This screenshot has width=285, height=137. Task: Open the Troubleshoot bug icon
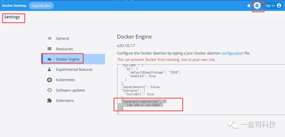coord(249,6)
